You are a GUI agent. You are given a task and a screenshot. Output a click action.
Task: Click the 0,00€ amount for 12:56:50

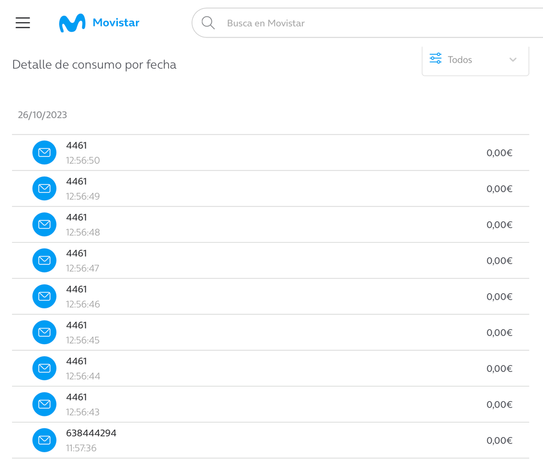499,153
